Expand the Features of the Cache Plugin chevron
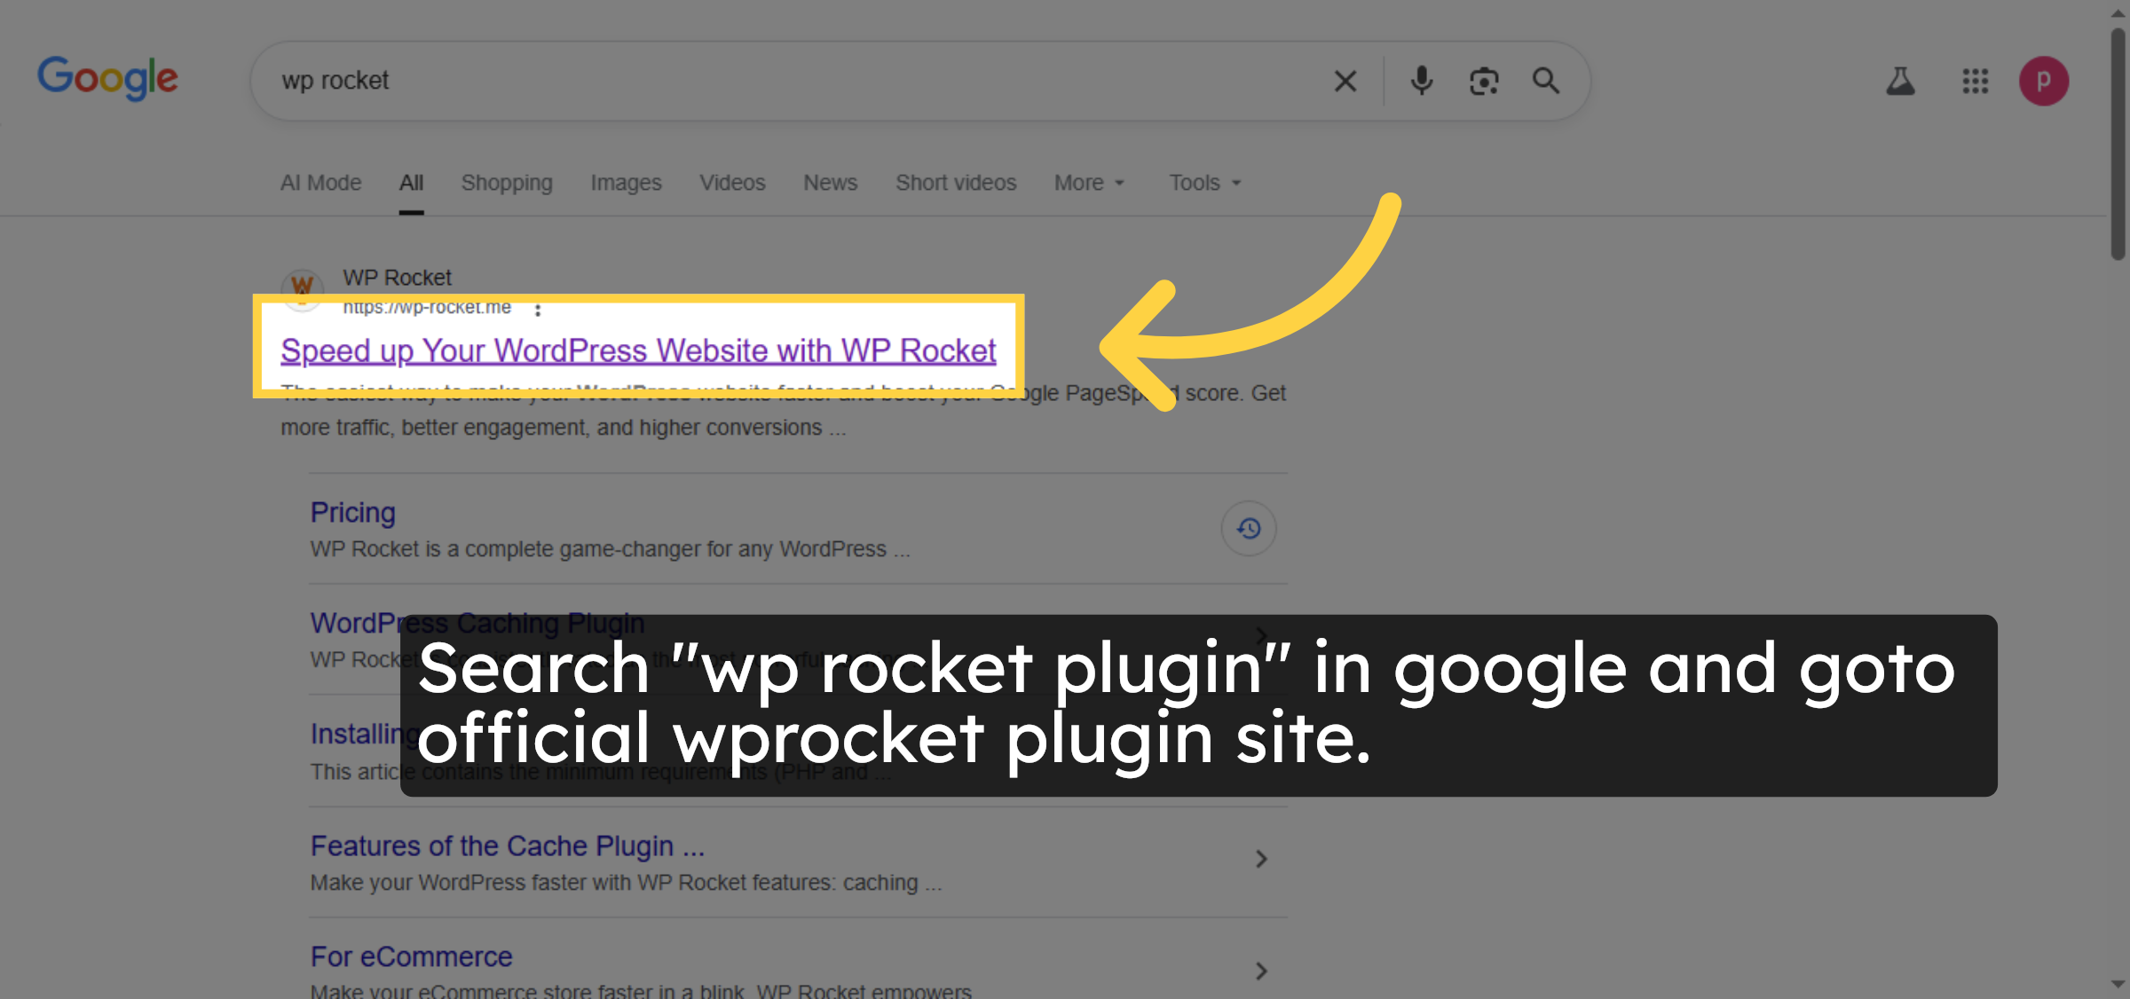Screen dimensions: 2130x999 (1261, 859)
